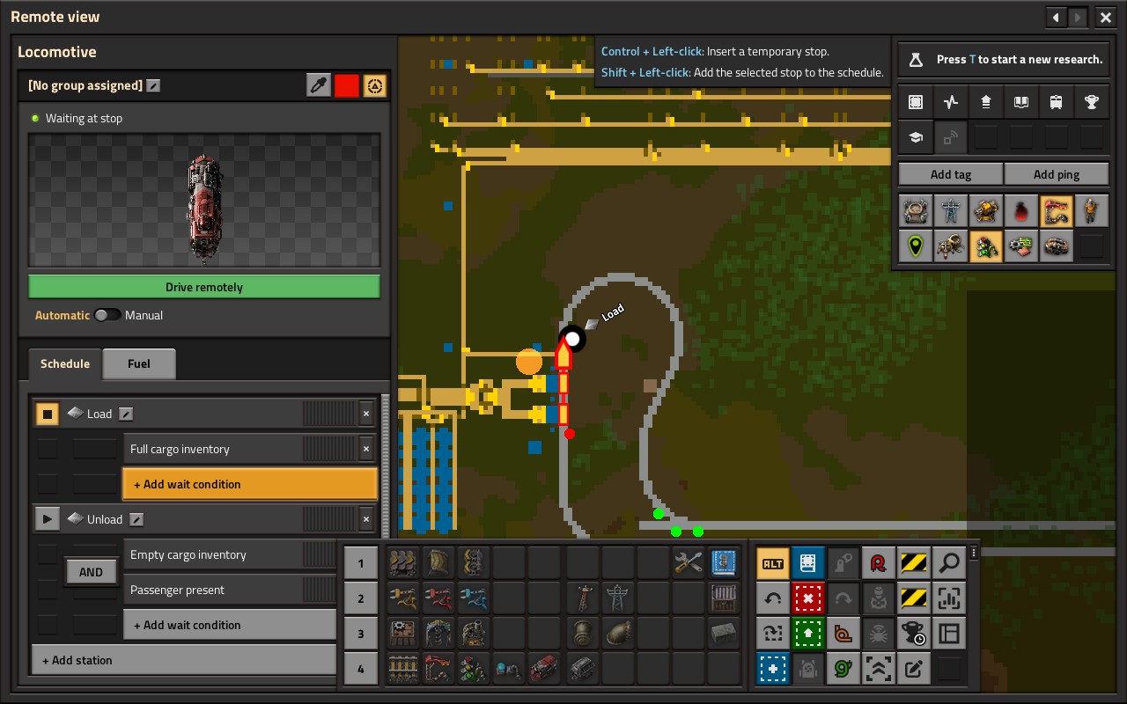This screenshot has height=704, width=1127.
Task: Open the magnifying glass search shortcut
Action: pos(949,563)
